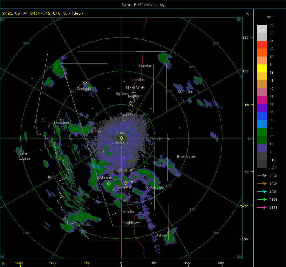Click the purple 39 dBZ legend swatch
Screen dimensions: 286x267
[x=262, y=108]
